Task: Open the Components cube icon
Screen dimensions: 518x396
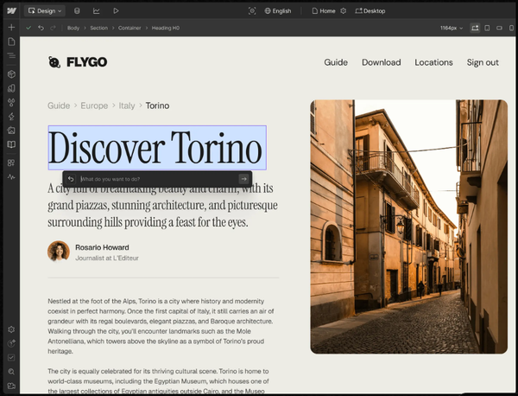Action: [x=11, y=74]
